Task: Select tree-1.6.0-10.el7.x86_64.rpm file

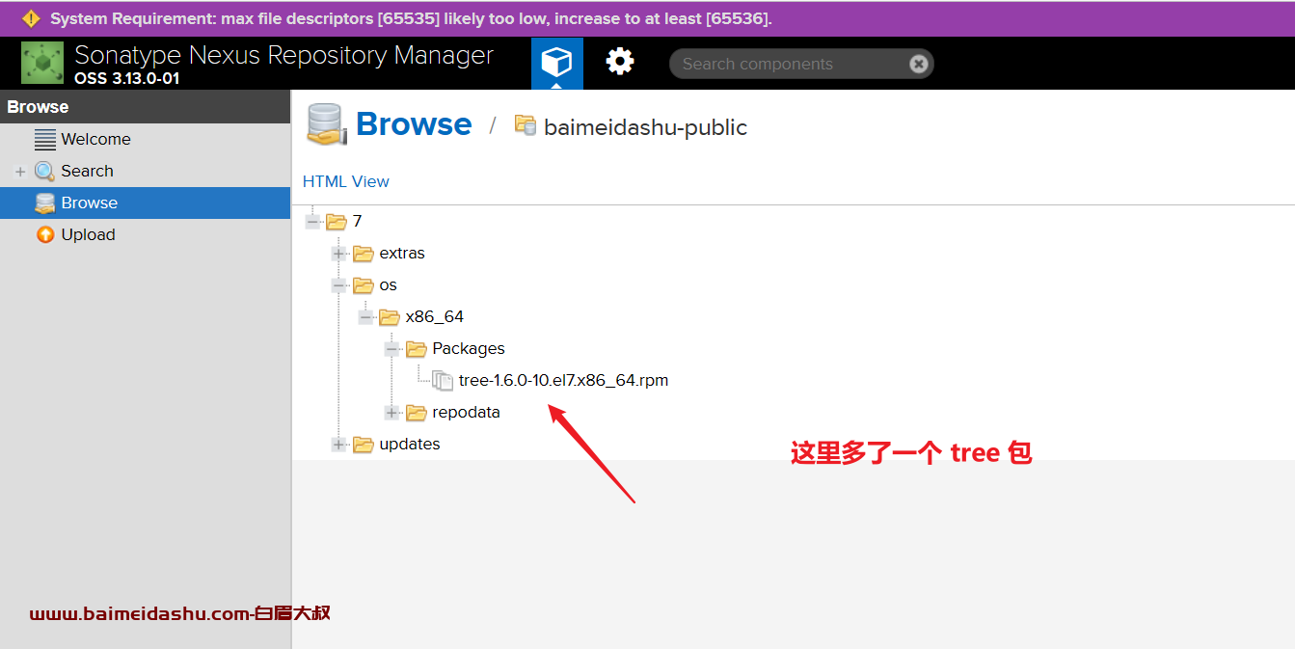Action: point(563,380)
